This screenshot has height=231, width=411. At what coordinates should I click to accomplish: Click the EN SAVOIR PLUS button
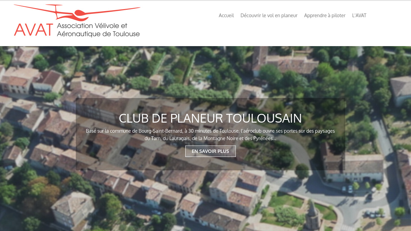211,151
